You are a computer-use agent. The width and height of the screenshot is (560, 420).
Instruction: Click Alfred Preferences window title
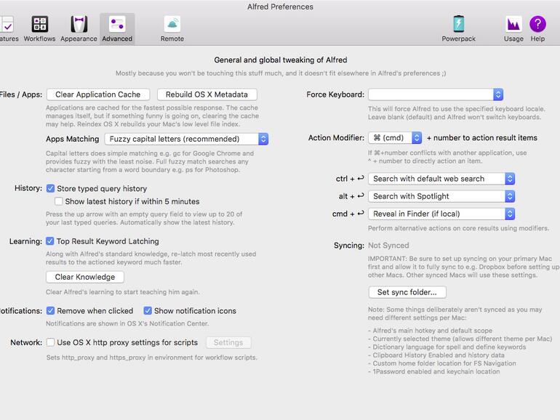(280, 7)
